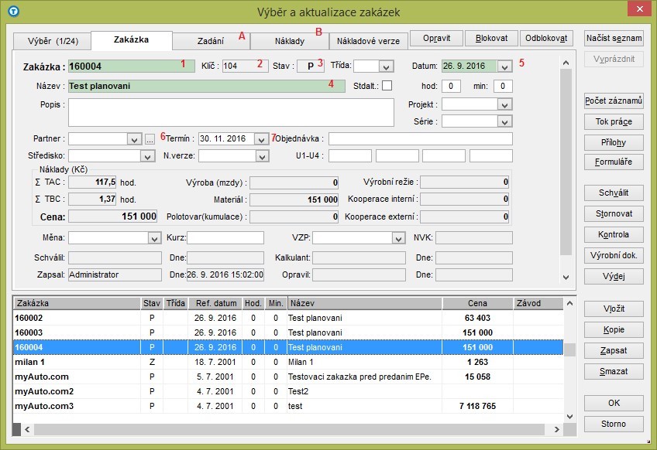657x450 pixels.
Task: Open the Měna currency dropdown
Action: 154,238
